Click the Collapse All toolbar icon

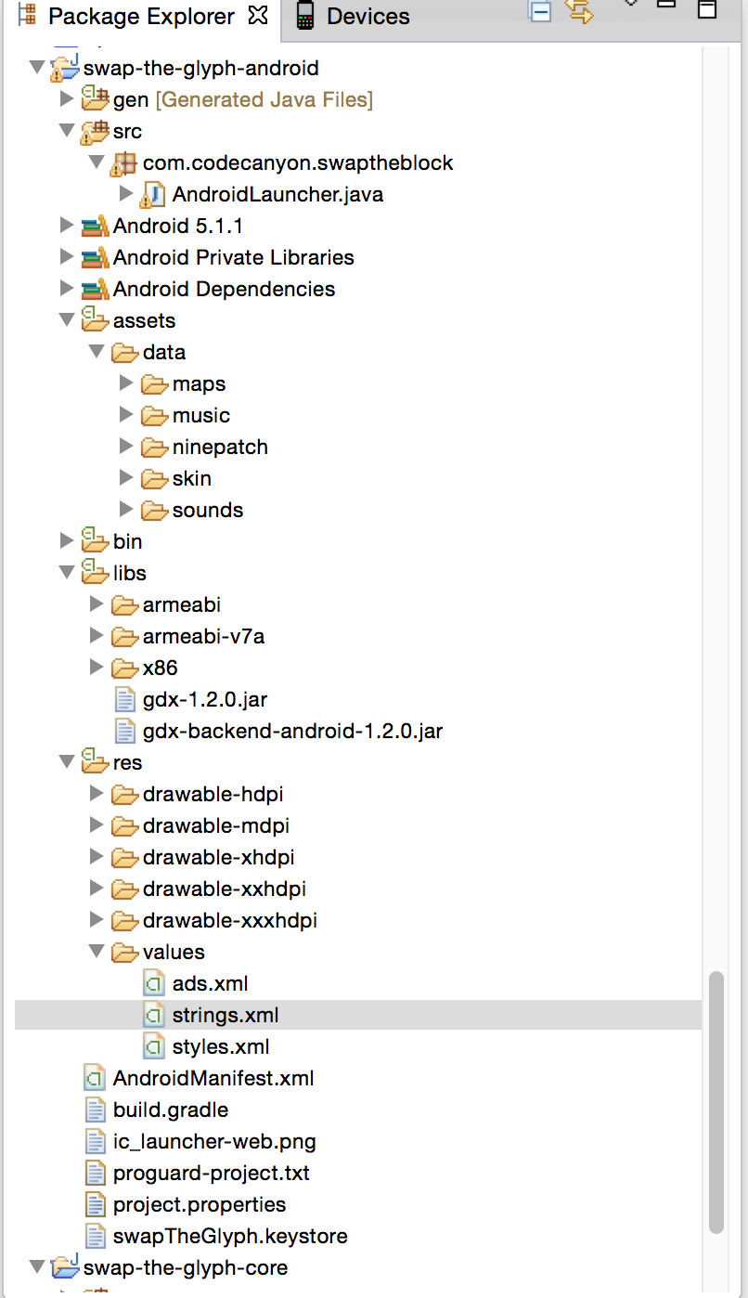539,10
